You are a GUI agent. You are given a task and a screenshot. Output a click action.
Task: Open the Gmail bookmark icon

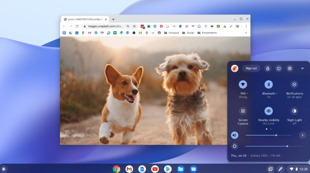(90, 33)
